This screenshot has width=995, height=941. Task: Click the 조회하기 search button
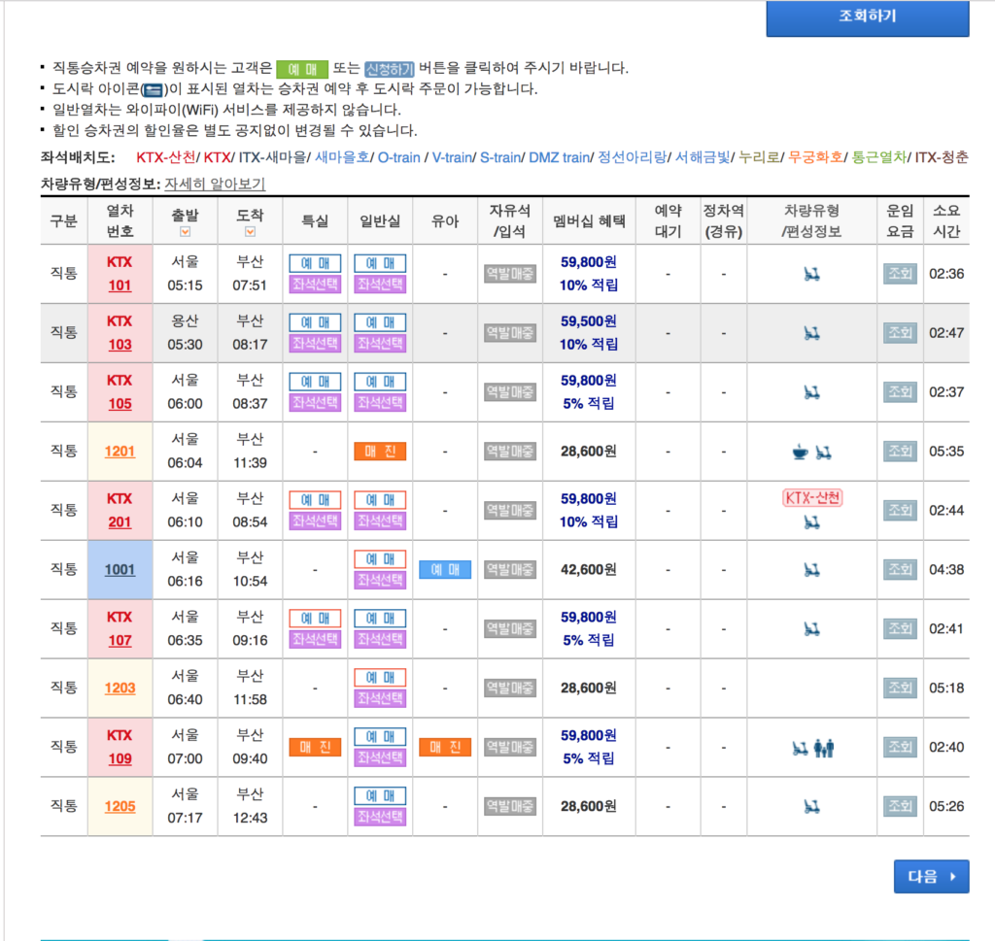[868, 17]
